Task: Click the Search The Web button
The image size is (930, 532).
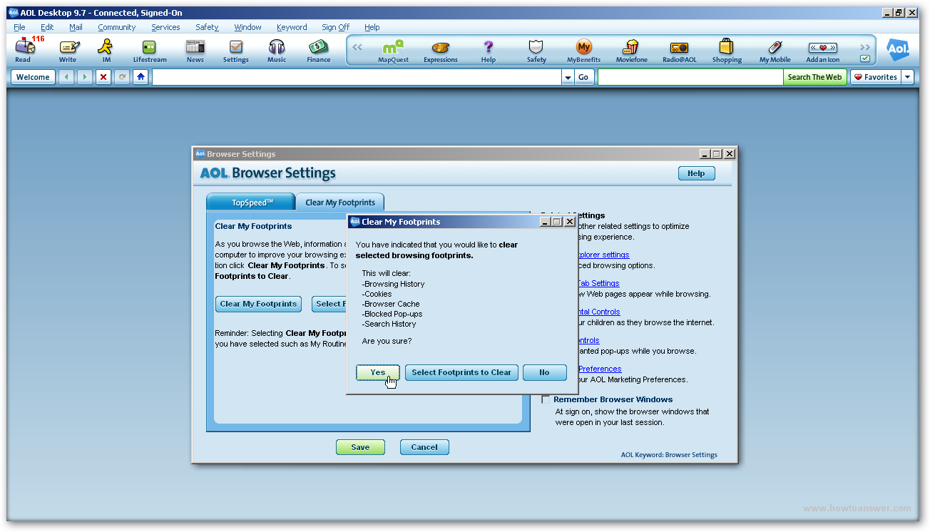Action: point(814,77)
